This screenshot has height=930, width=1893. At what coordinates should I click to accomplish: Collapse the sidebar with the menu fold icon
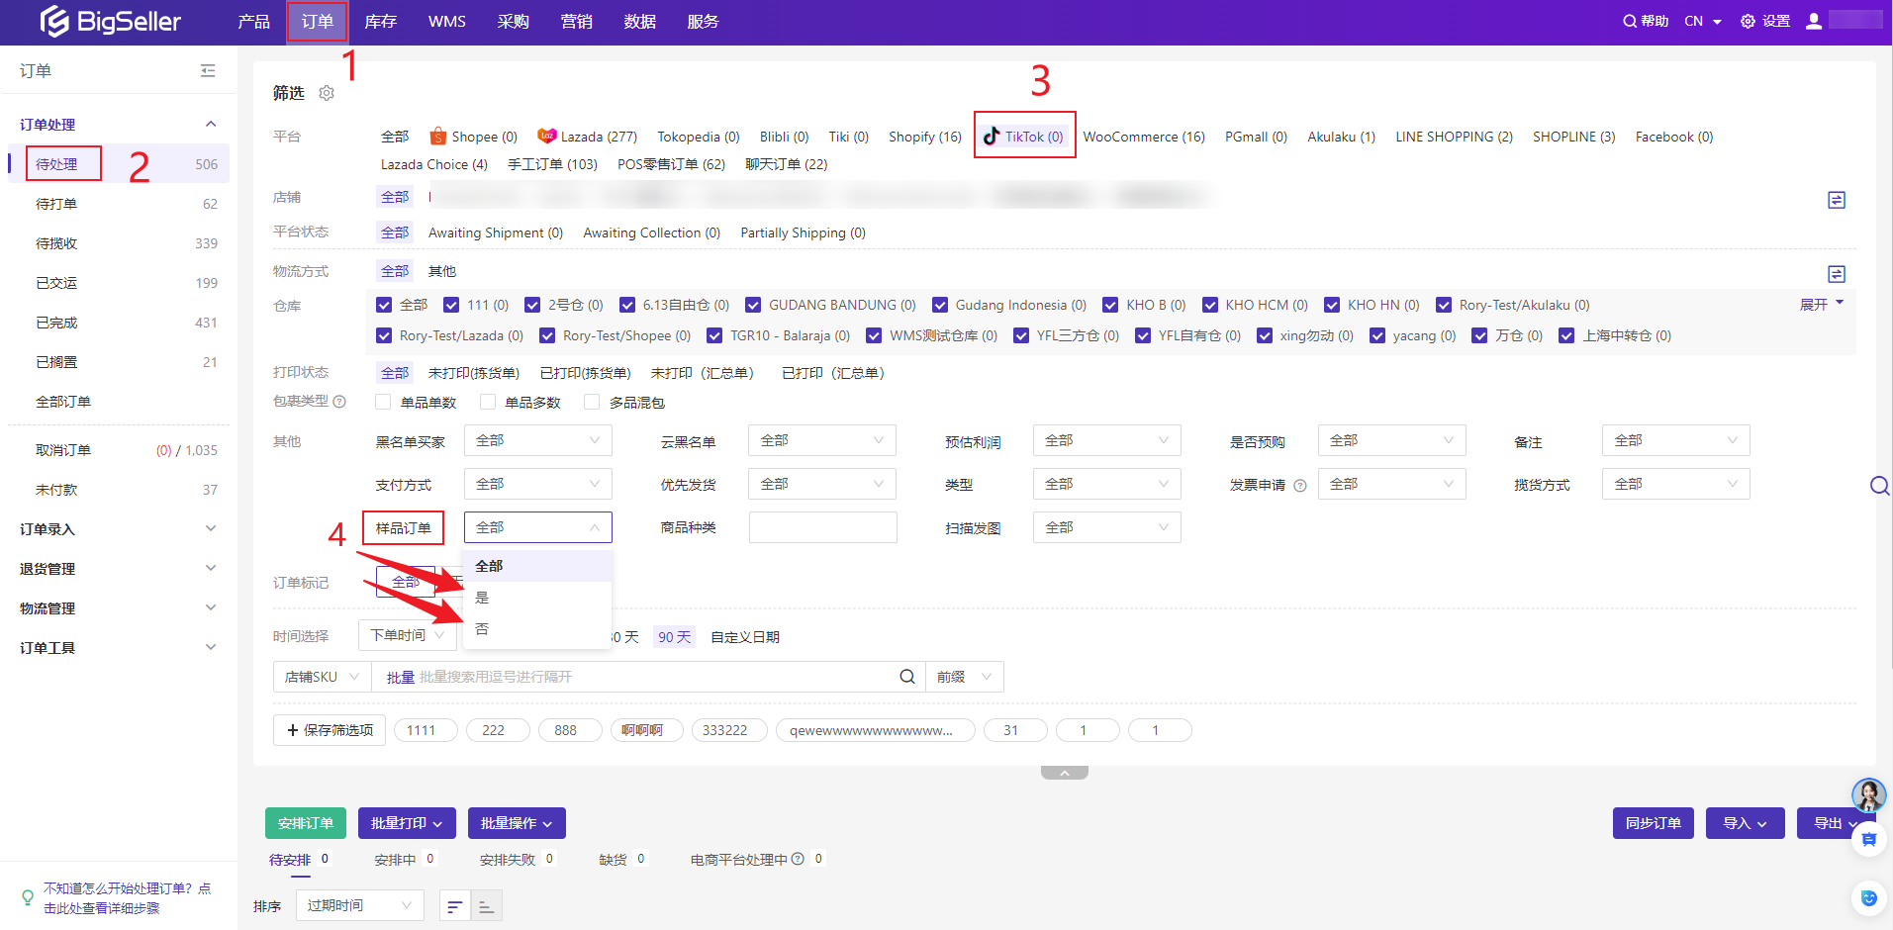click(x=208, y=71)
